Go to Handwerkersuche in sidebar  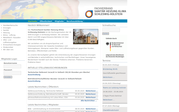(10, 25)
